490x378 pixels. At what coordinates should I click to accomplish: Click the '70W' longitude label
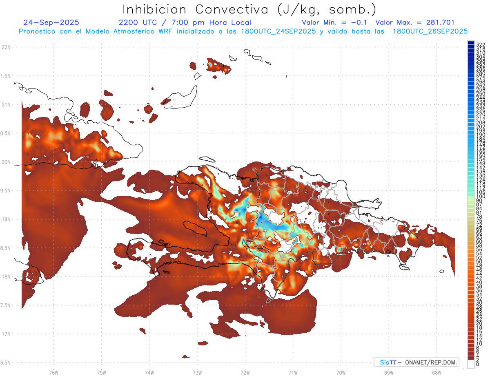[341, 372]
